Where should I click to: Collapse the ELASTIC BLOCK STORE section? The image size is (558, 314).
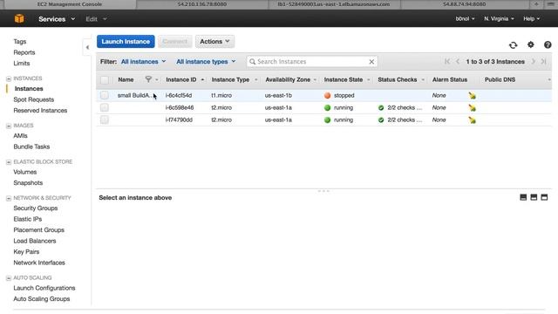click(x=9, y=162)
